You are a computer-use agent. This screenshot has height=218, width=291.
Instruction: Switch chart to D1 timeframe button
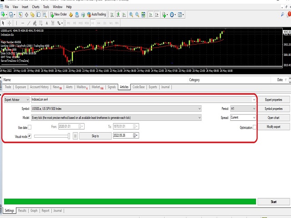tap(105, 23)
